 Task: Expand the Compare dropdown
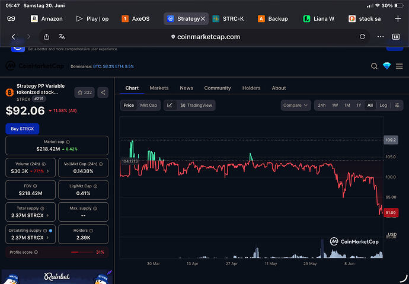pyautogui.click(x=296, y=106)
